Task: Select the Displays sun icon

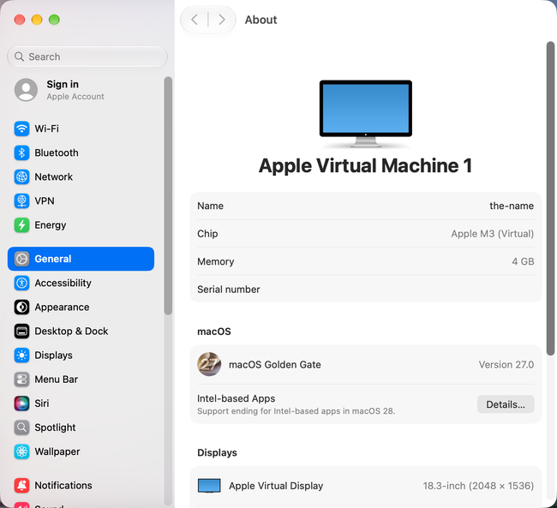Action: (x=21, y=356)
